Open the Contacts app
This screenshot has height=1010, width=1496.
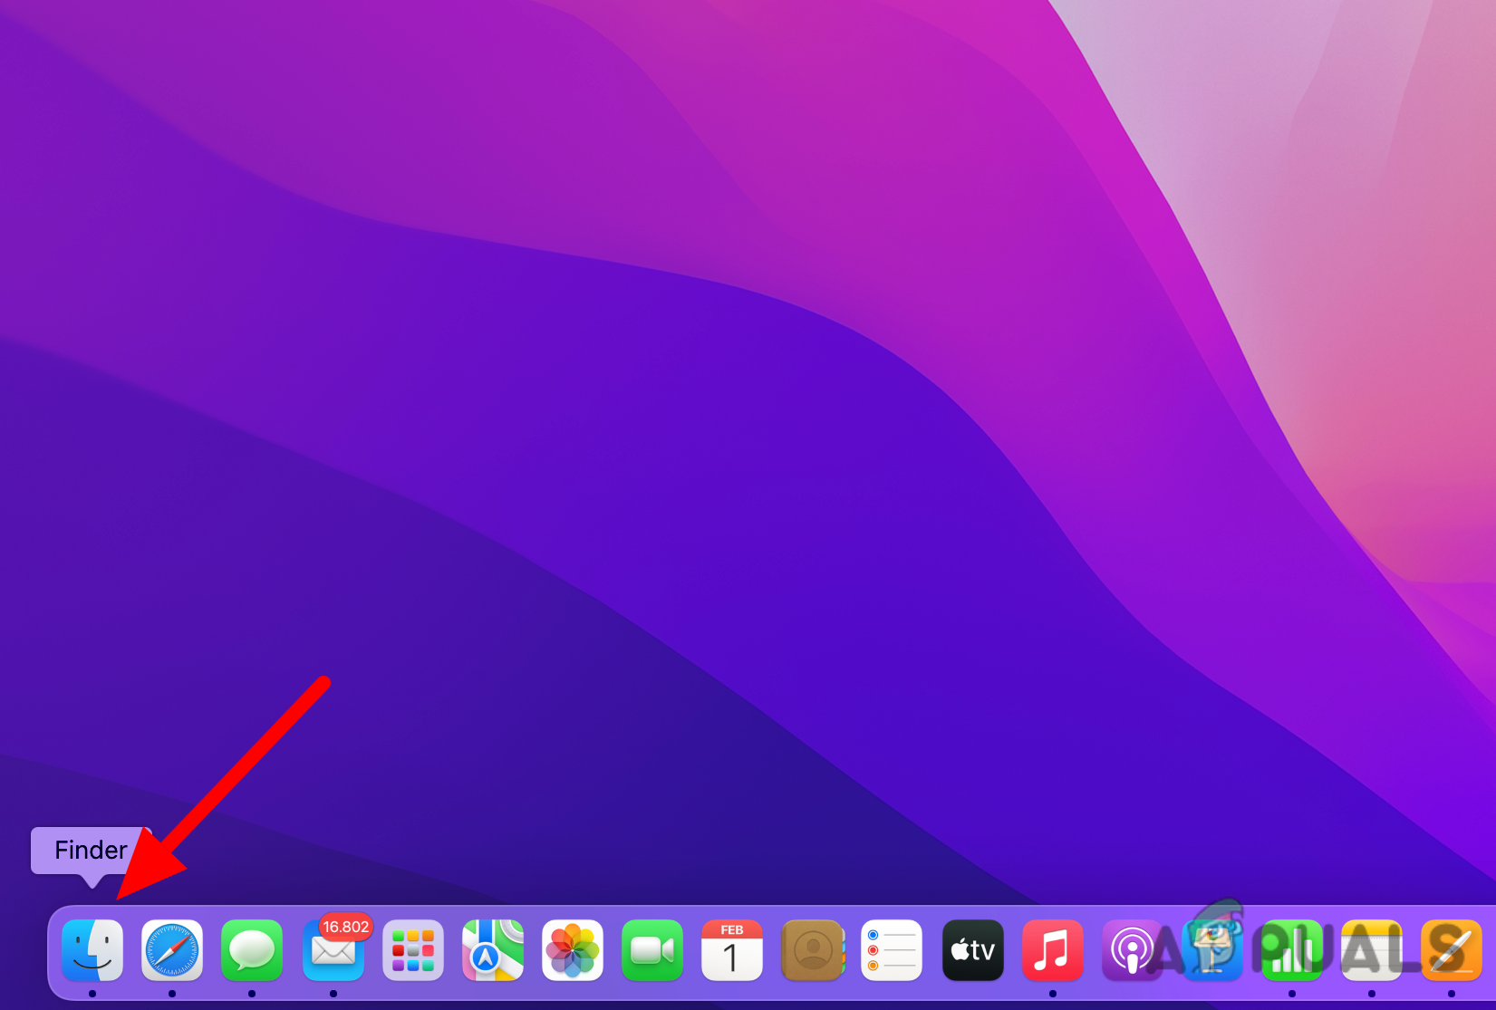[x=812, y=950]
